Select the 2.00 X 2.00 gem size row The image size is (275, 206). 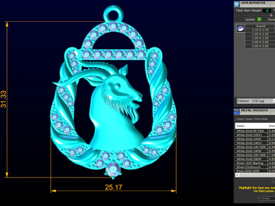(x=260, y=42)
